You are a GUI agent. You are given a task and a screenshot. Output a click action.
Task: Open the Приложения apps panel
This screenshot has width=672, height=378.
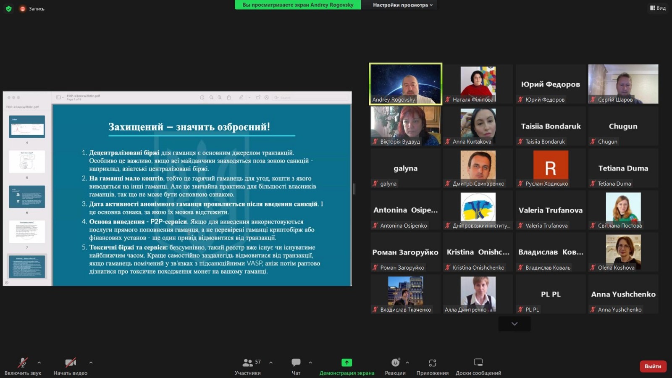click(432, 362)
